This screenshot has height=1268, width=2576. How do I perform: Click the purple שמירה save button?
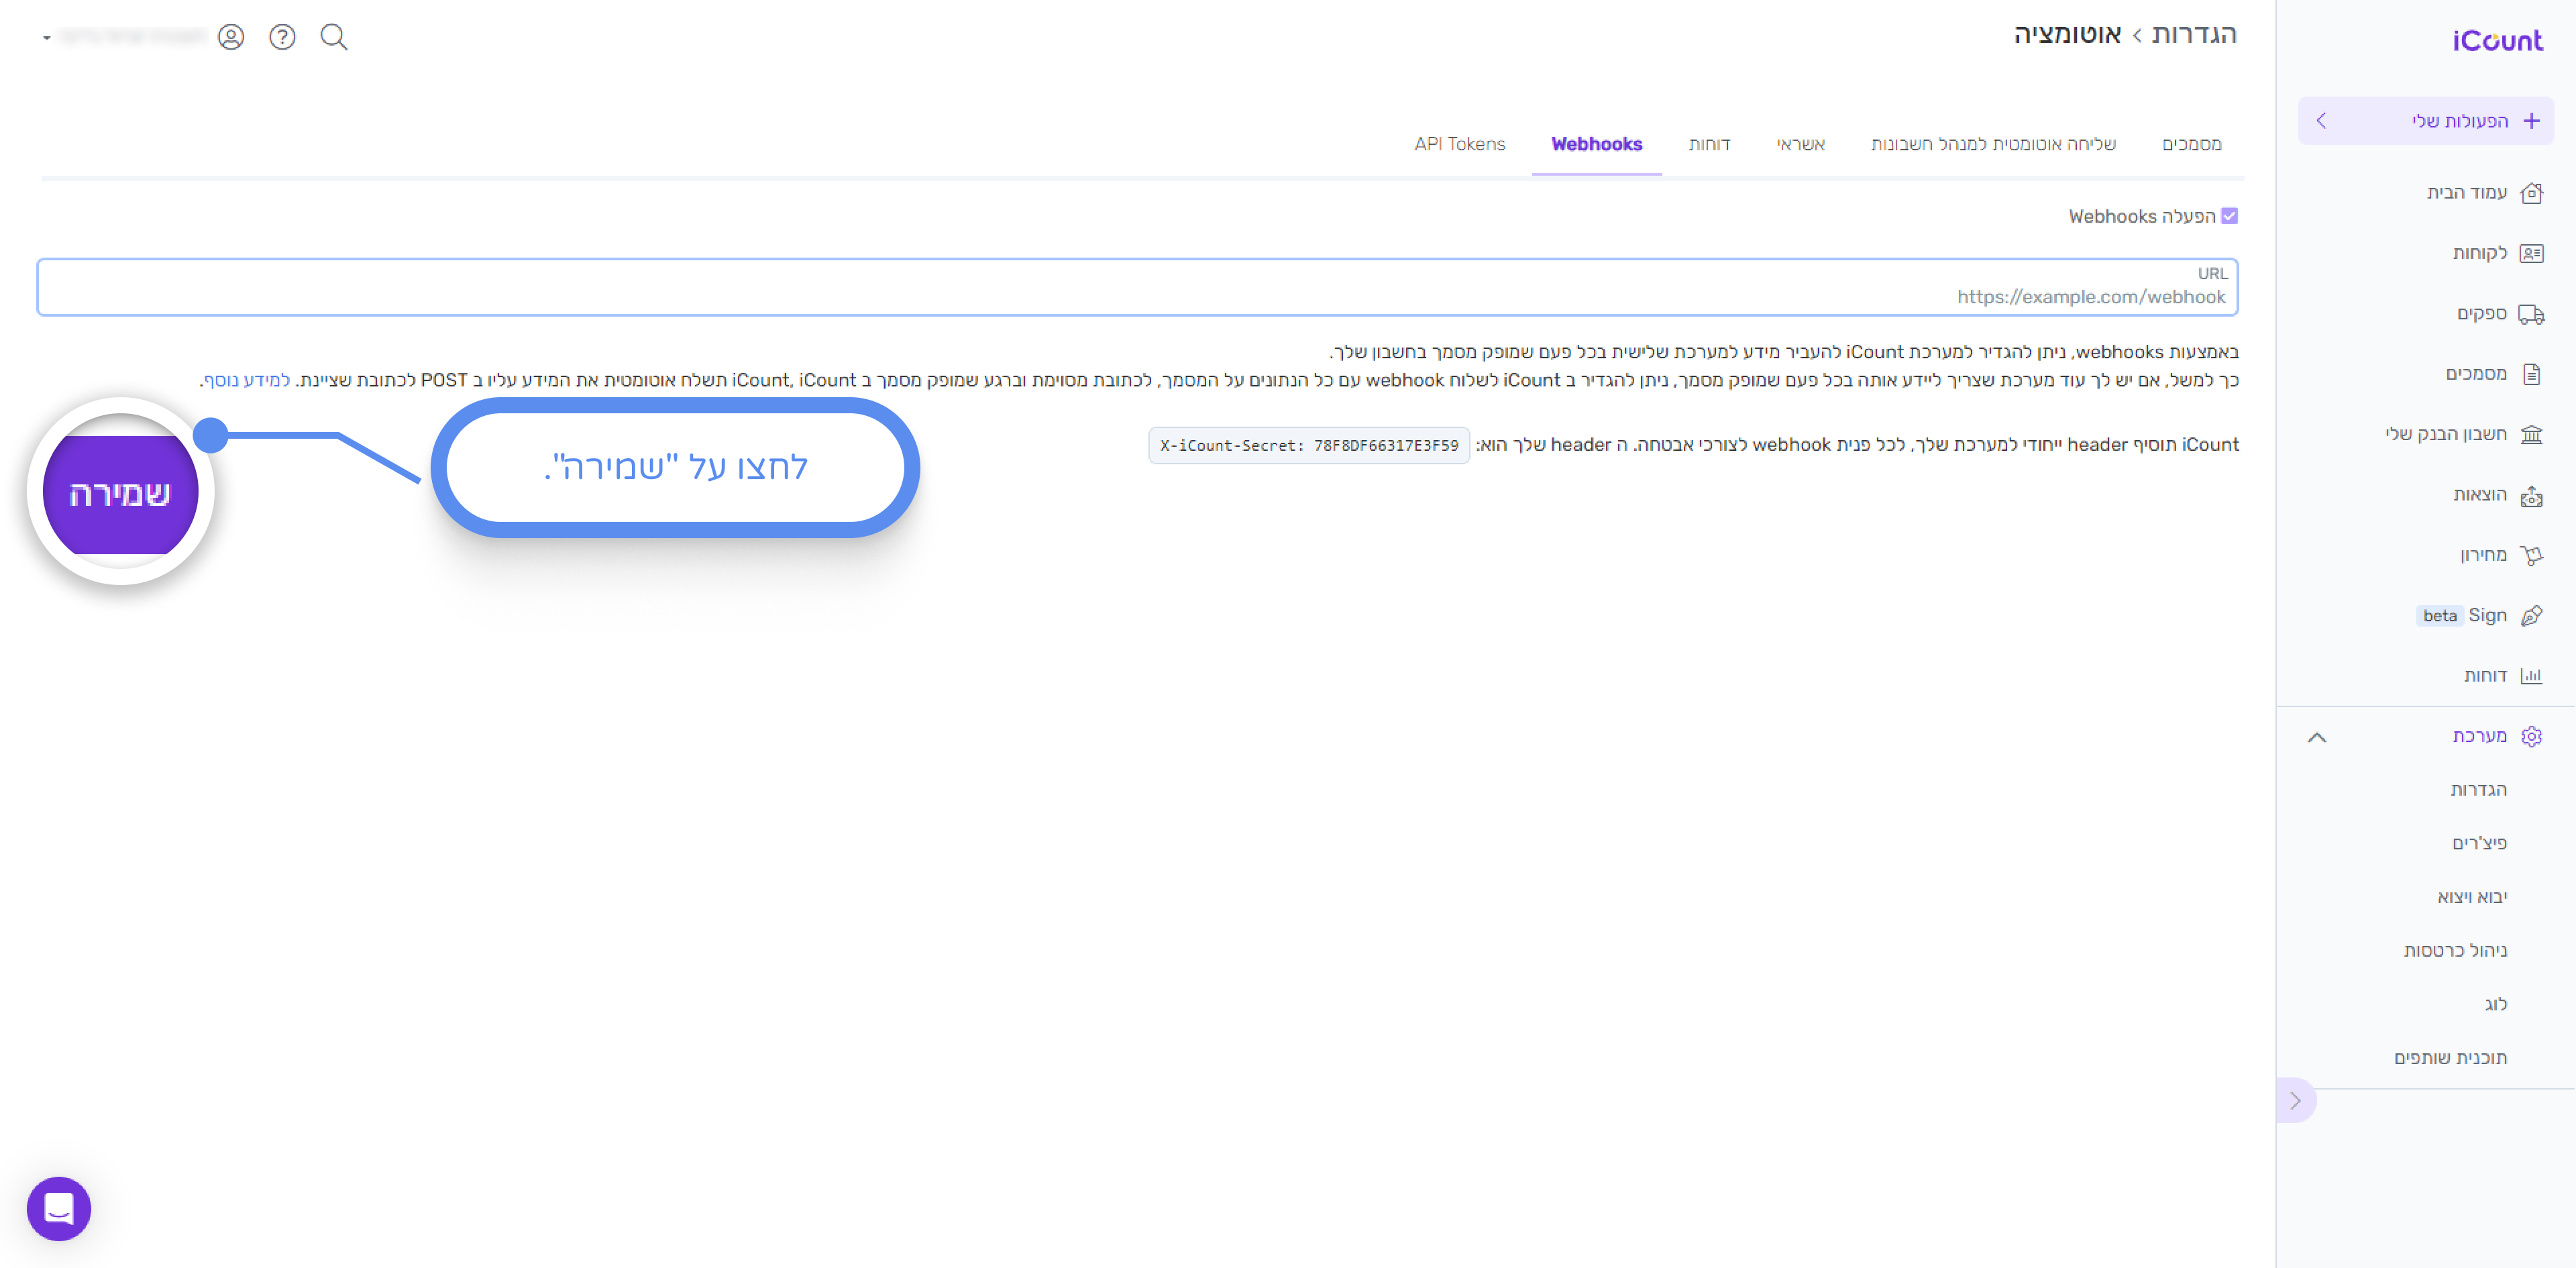pyautogui.click(x=120, y=493)
